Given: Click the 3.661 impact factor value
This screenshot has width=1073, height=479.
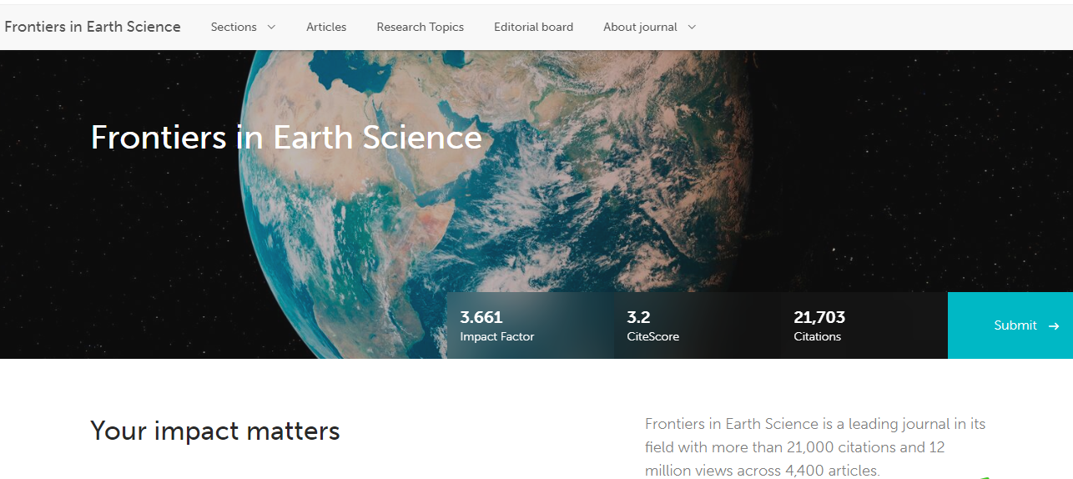Looking at the screenshot, I should tap(481, 317).
